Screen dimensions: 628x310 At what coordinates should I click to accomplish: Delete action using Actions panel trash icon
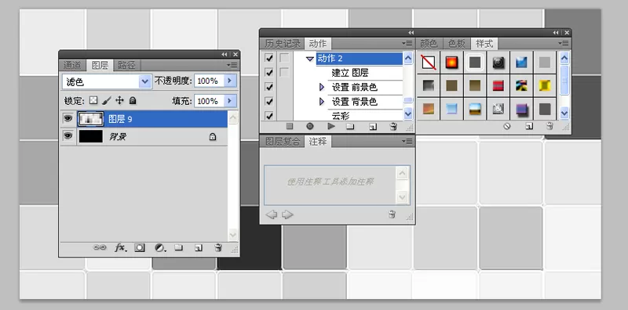(393, 127)
